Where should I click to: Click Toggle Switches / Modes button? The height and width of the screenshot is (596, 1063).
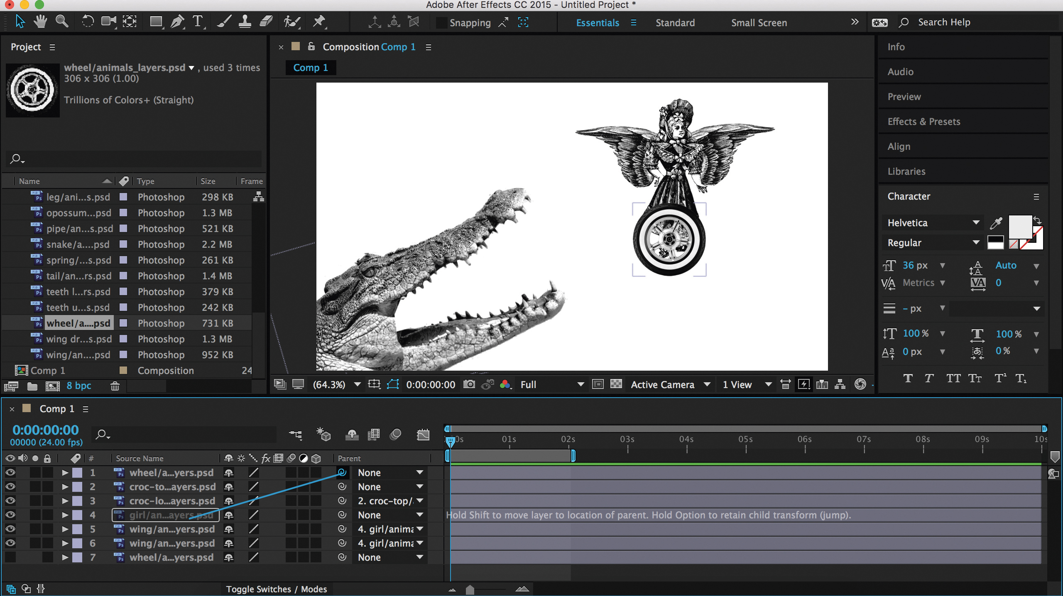276,589
